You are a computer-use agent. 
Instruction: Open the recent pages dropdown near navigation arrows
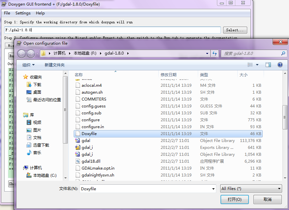37,54
